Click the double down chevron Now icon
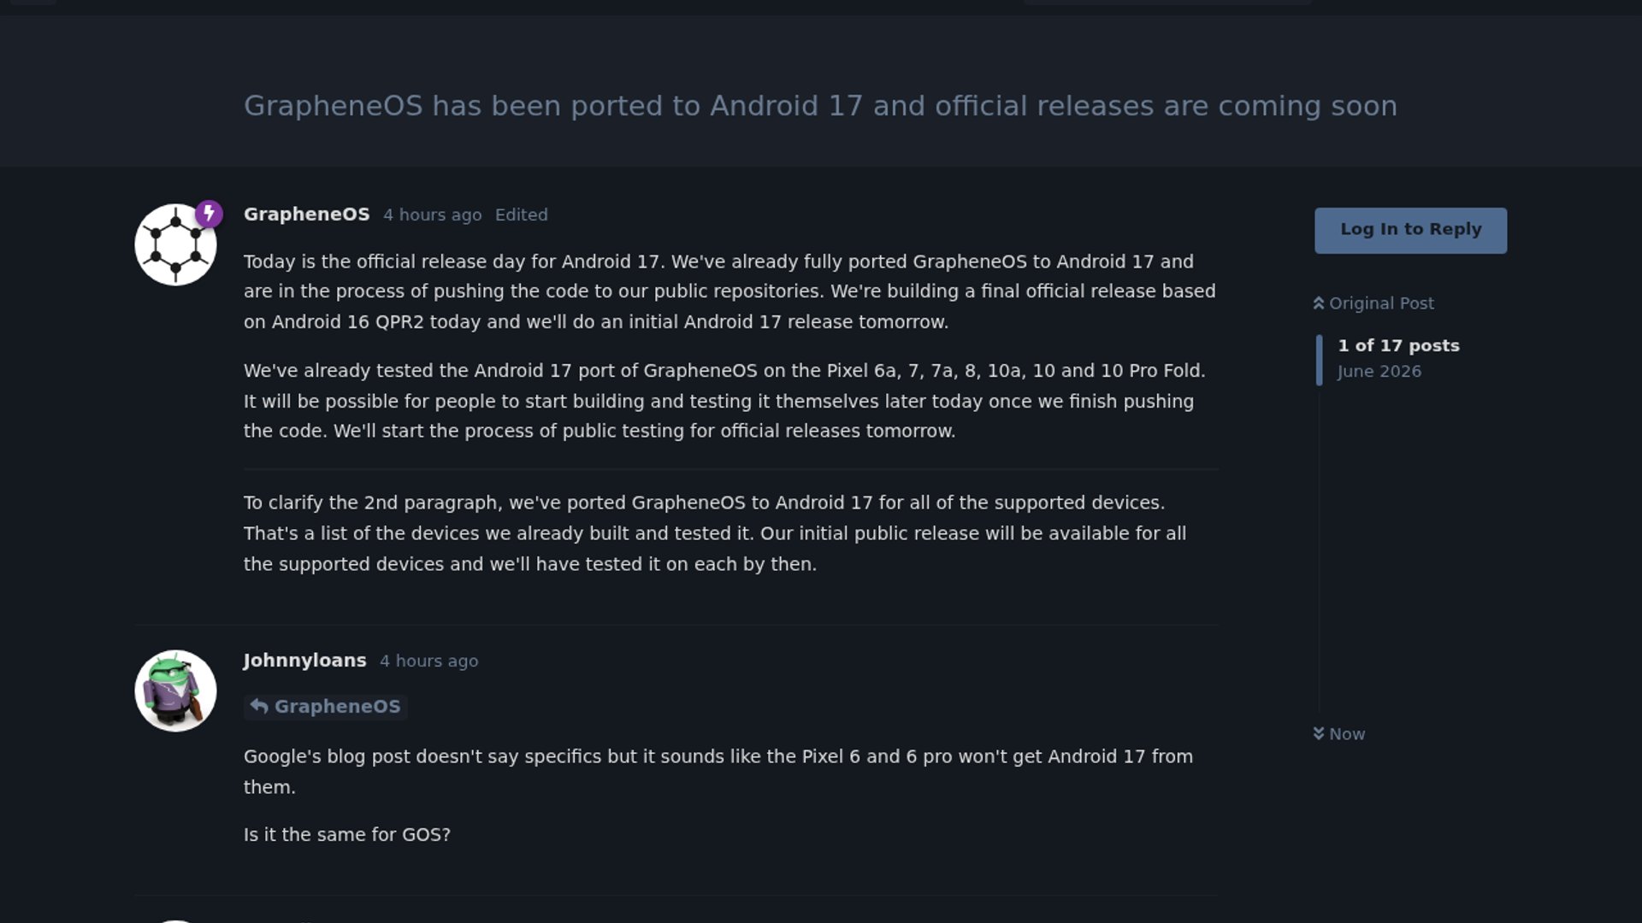The height and width of the screenshot is (923, 1642). point(1319,733)
